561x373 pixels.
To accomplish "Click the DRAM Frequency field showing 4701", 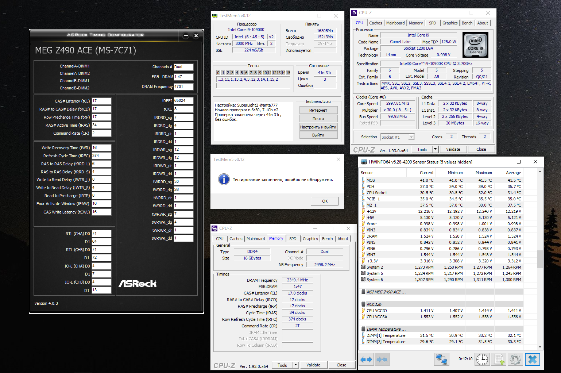I will click(x=183, y=87).
